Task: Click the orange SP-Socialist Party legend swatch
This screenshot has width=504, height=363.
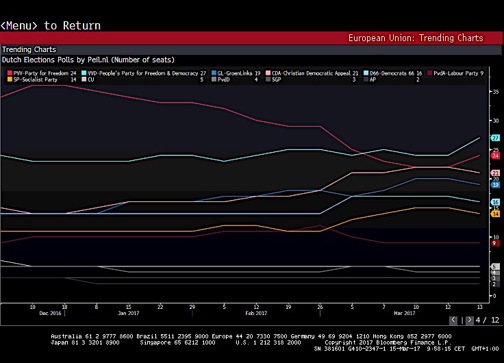Action: point(10,79)
